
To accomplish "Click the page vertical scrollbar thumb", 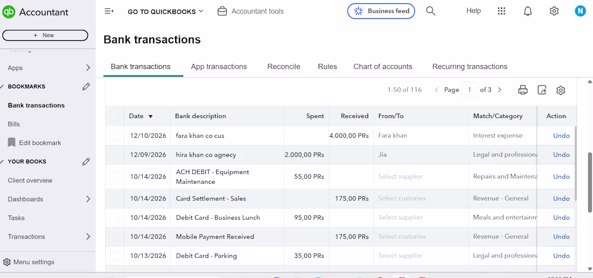I will click(590, 183).
